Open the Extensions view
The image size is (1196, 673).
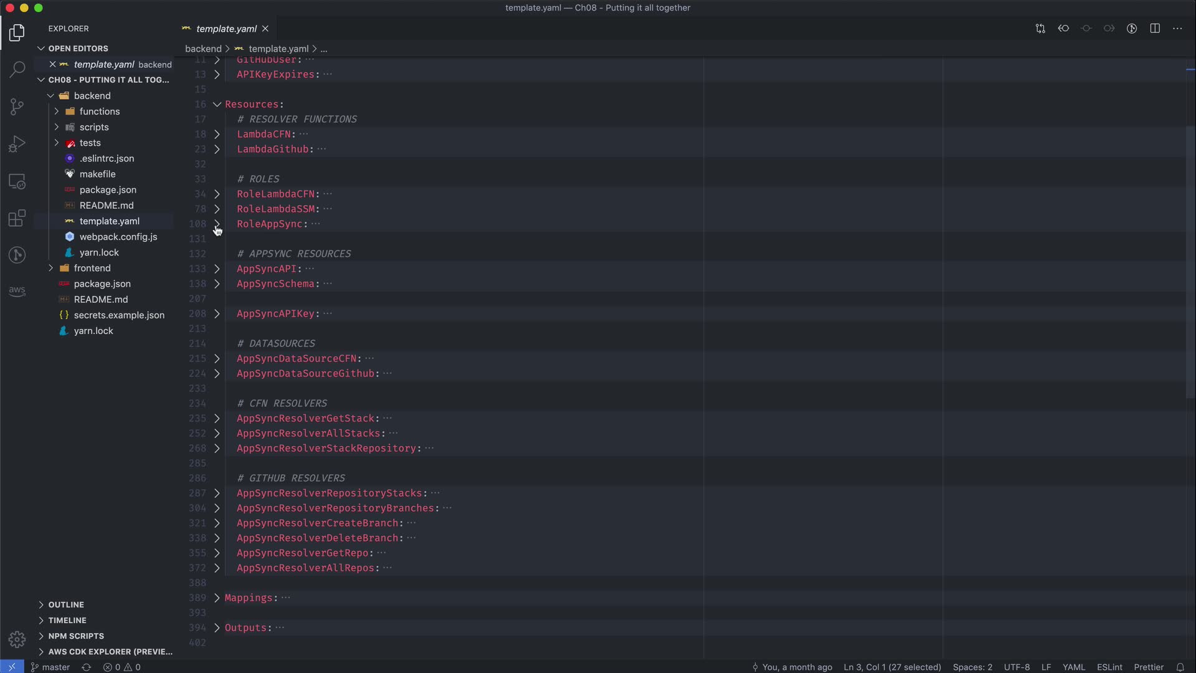coord(17,218)
